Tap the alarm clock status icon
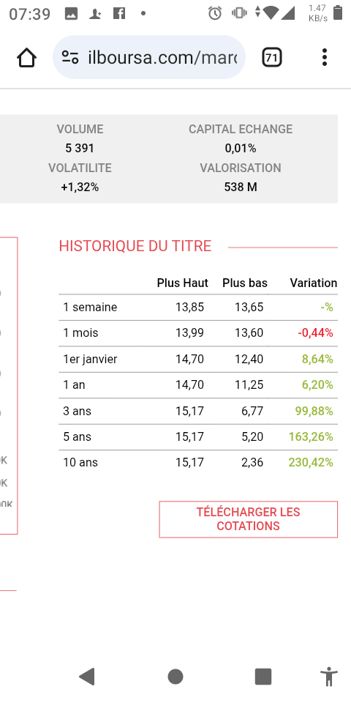This screenshot has height=703, width=351. (x=215, y=13)
